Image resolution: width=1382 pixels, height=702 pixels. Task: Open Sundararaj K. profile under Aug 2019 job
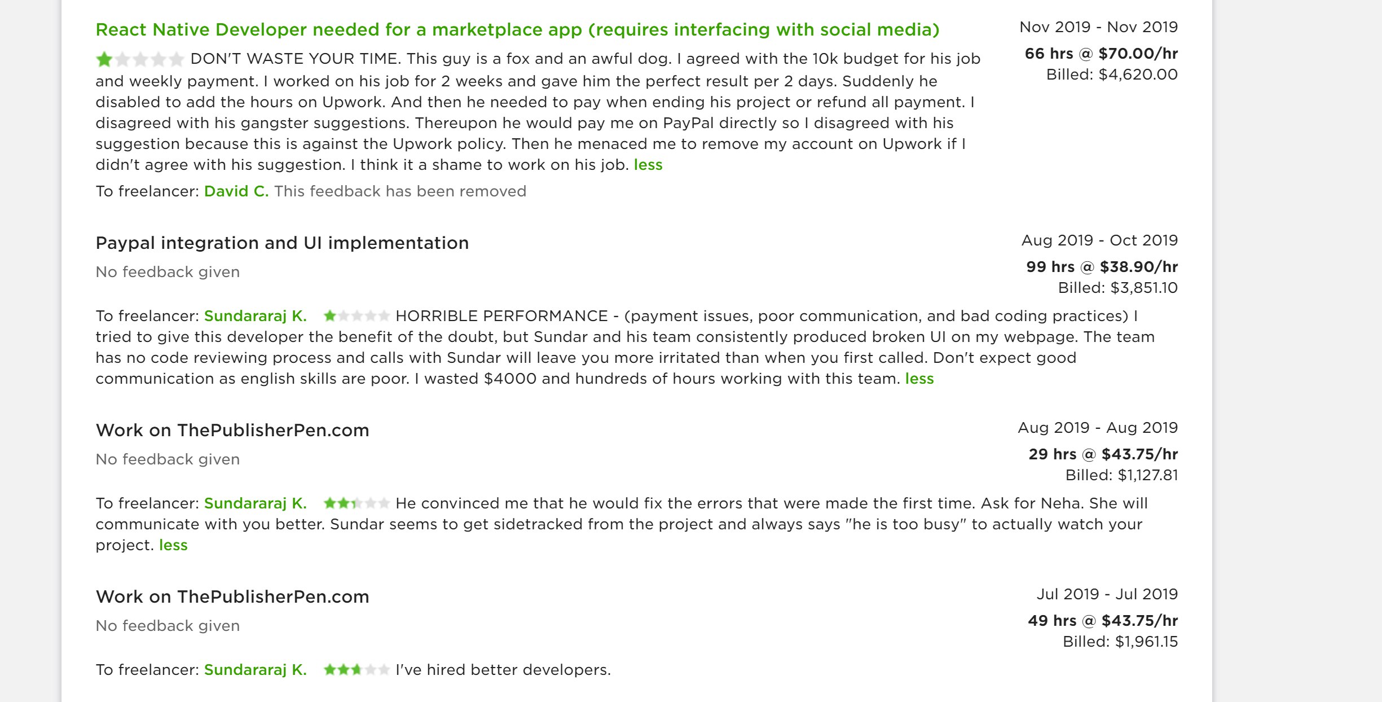point(256,503)
